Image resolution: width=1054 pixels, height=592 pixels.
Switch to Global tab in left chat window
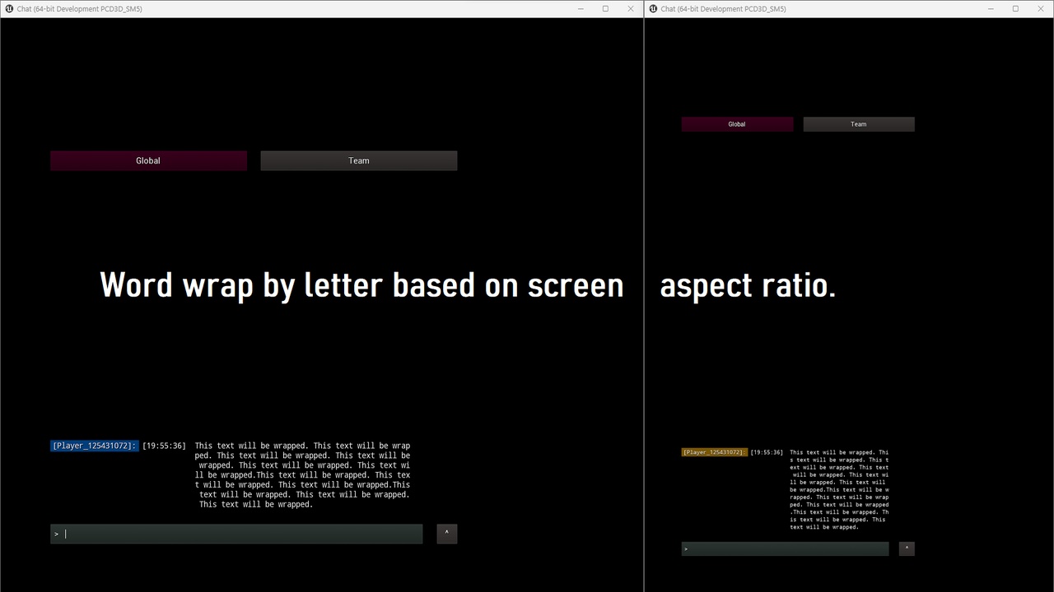[x=148, y=161]
